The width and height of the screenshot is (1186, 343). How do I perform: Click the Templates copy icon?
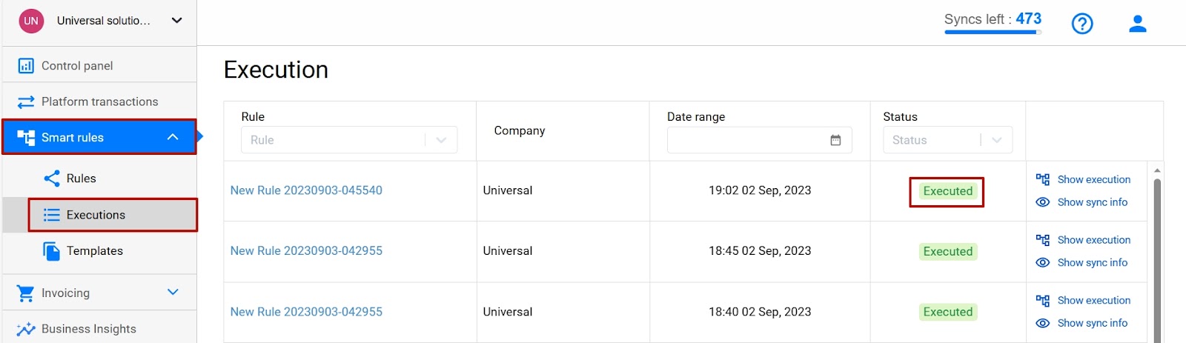click(x=51, y=251)
